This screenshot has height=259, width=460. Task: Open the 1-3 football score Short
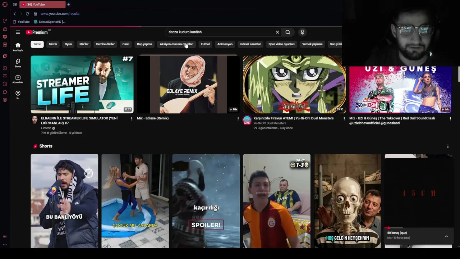click(x=277, y=201)
